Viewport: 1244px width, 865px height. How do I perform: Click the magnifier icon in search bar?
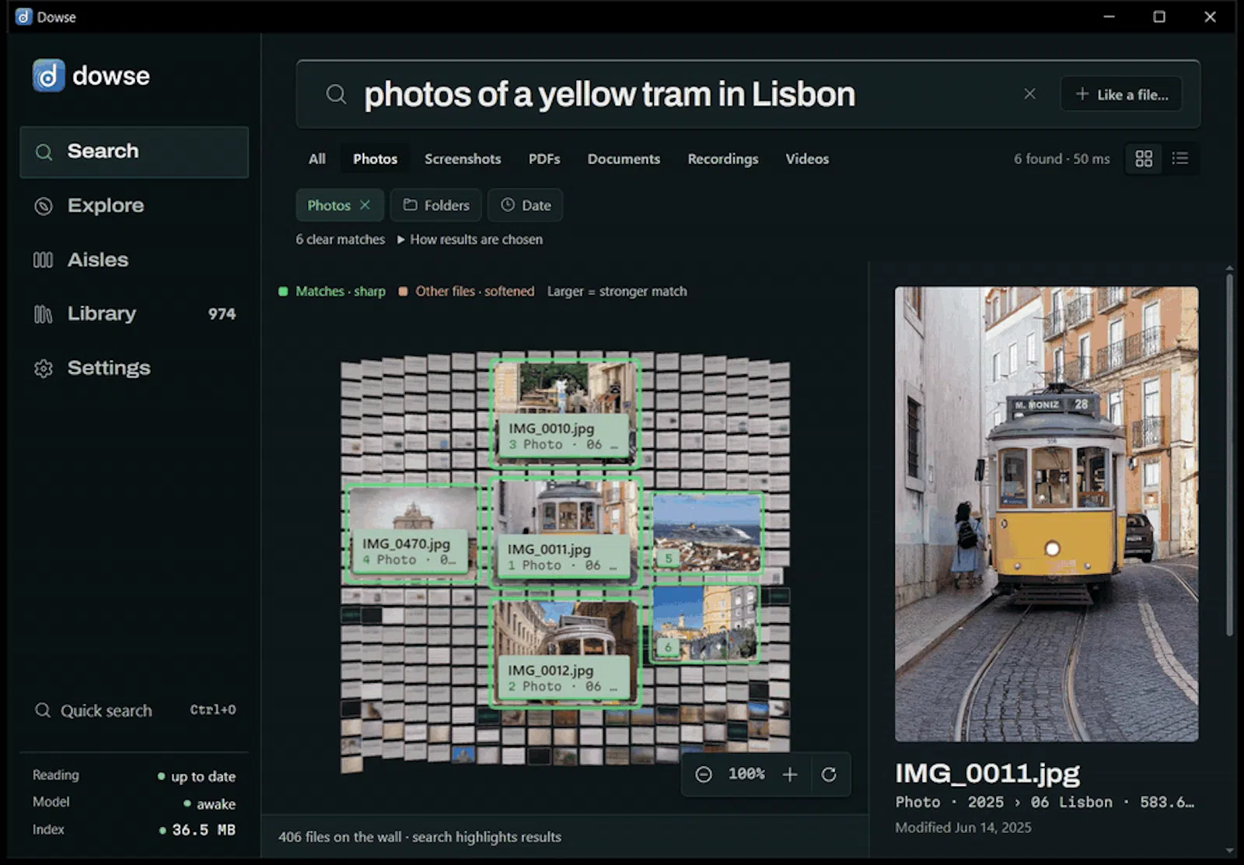point(336,95)
